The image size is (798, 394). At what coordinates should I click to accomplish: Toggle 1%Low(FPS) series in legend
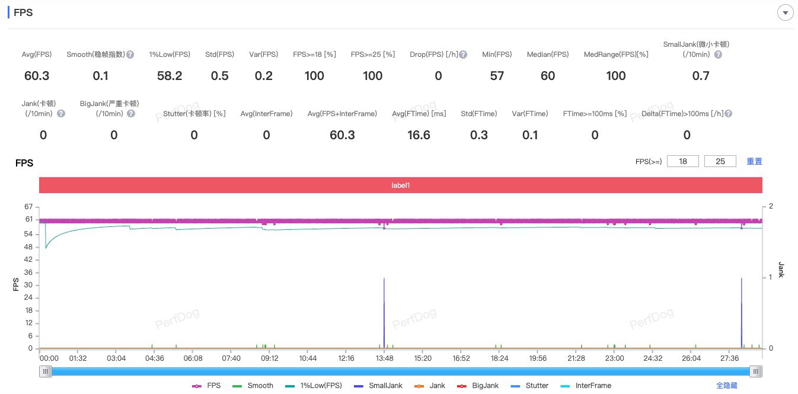click(313, 386)
